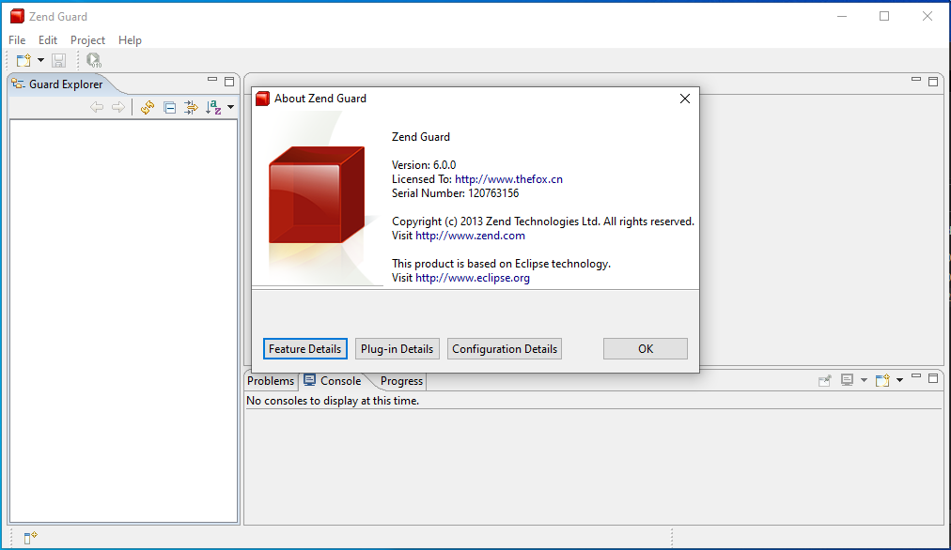Click the About Zend Guard dialog title icon
This screenshot has height=550, width=951.
262,99
